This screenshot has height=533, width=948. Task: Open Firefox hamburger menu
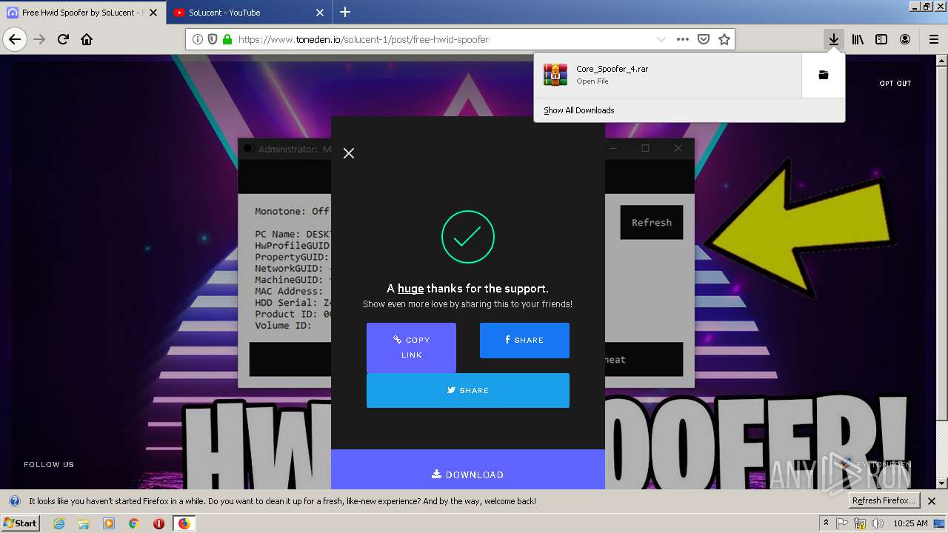pyautogui.click(x=933, y=39)
